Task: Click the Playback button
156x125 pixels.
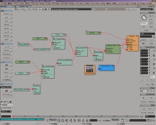Action: (x=53, y=120)
